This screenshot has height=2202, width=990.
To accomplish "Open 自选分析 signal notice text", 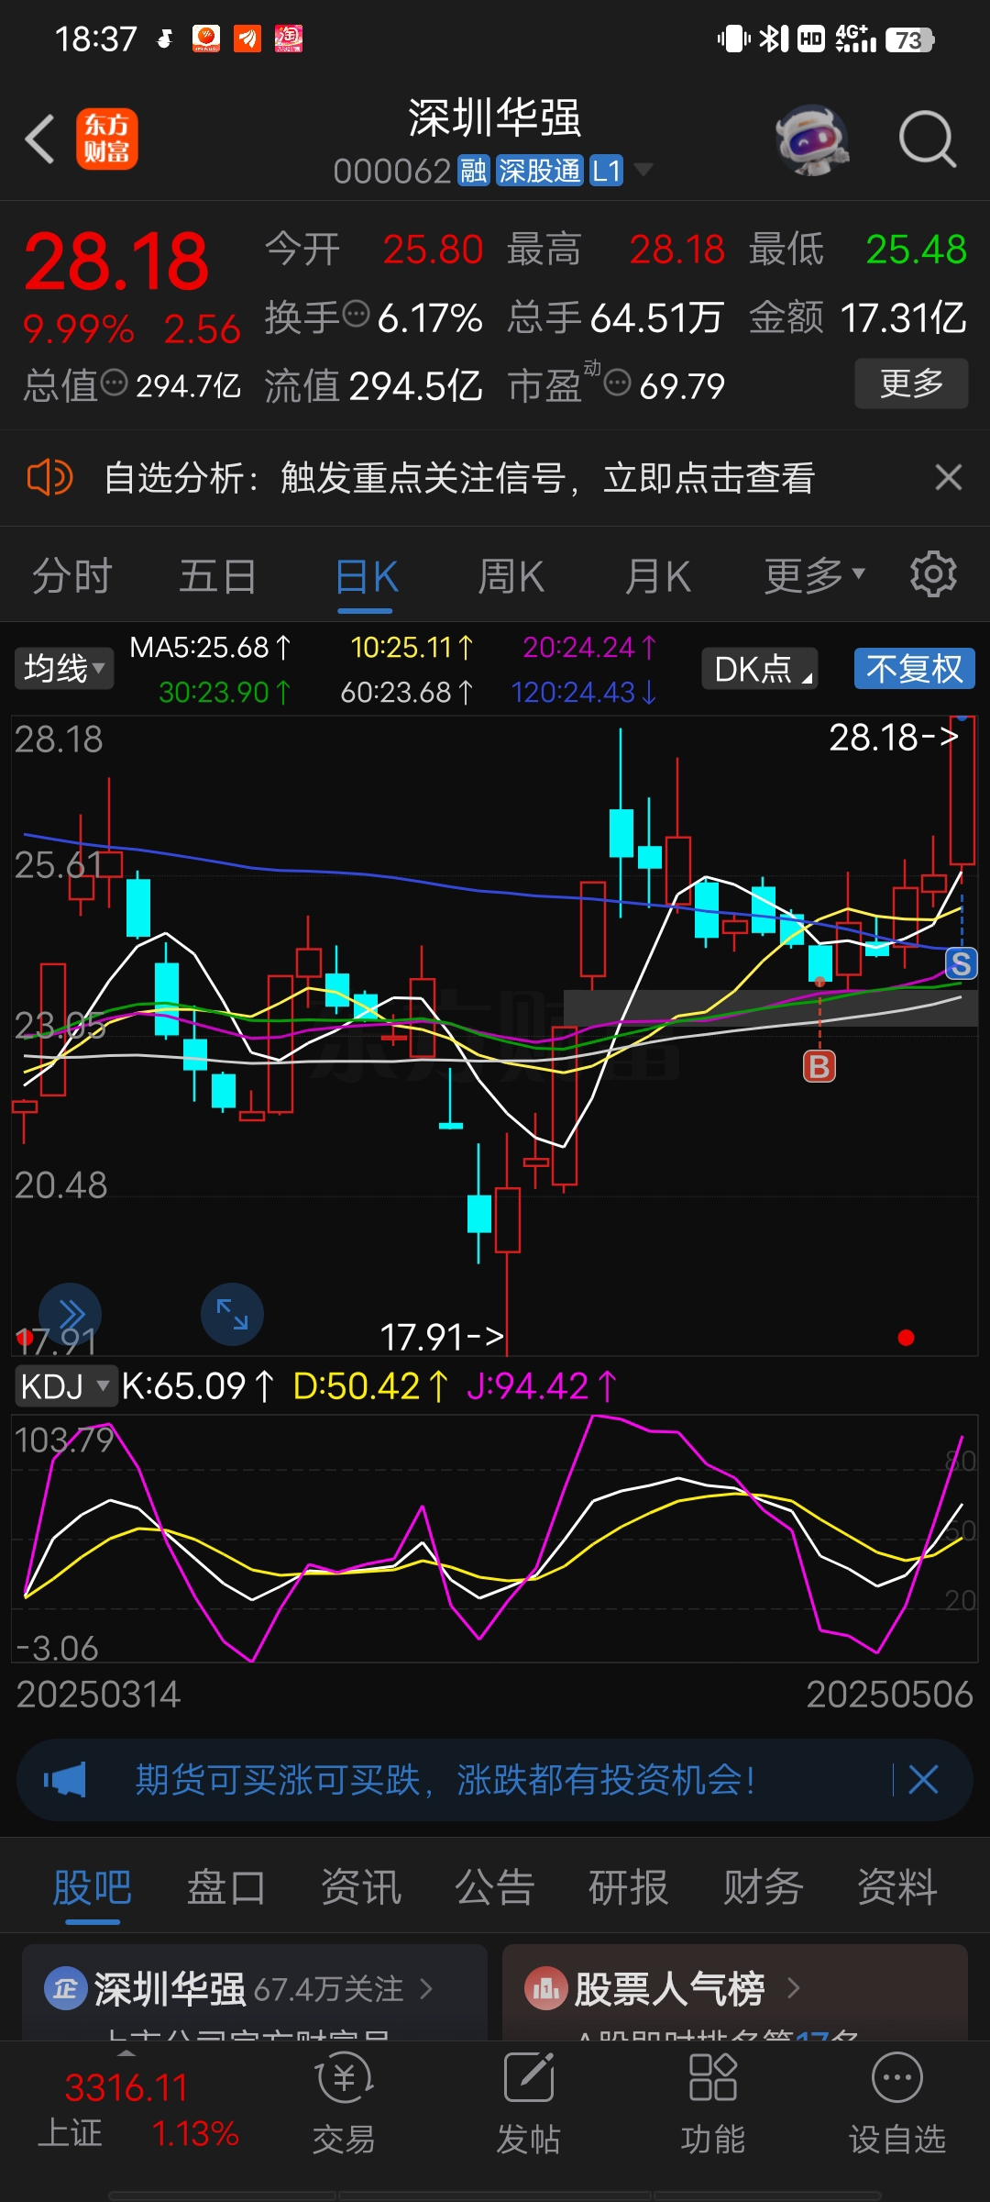I will [459, 477].
